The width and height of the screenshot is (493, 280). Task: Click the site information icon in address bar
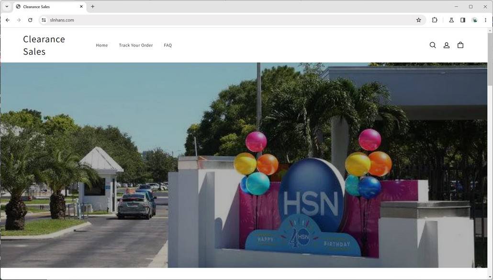tap(43, 20)
